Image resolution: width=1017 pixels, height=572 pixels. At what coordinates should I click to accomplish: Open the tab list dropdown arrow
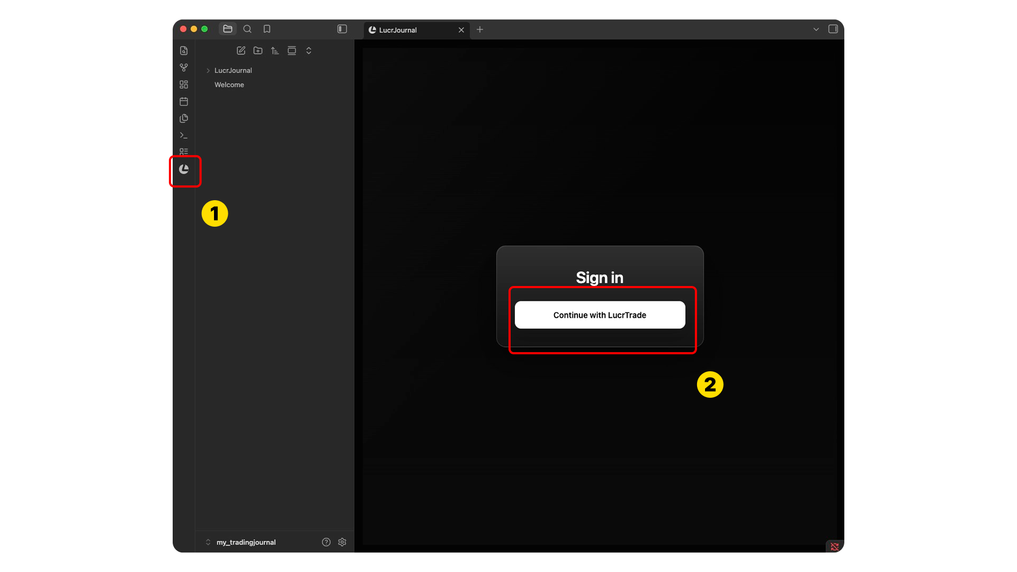(x=816, y=30)
